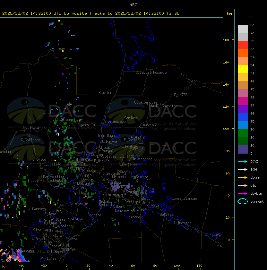The image size is (267, 270).
Task: Select the red 60-65 dBZ legend swatch
Action: [243, 45]
